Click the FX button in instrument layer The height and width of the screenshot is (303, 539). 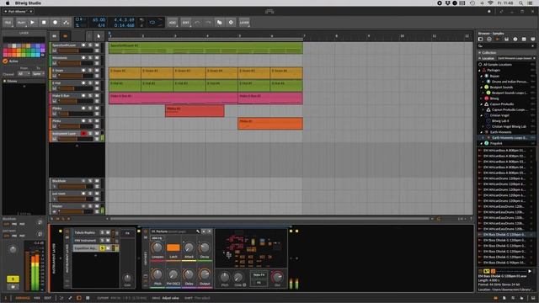pyautogui.click(x=127, y=233)
